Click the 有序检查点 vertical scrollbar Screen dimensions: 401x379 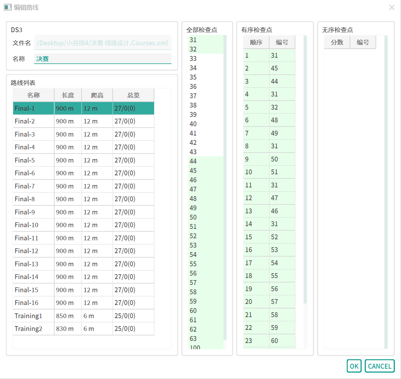305,169
